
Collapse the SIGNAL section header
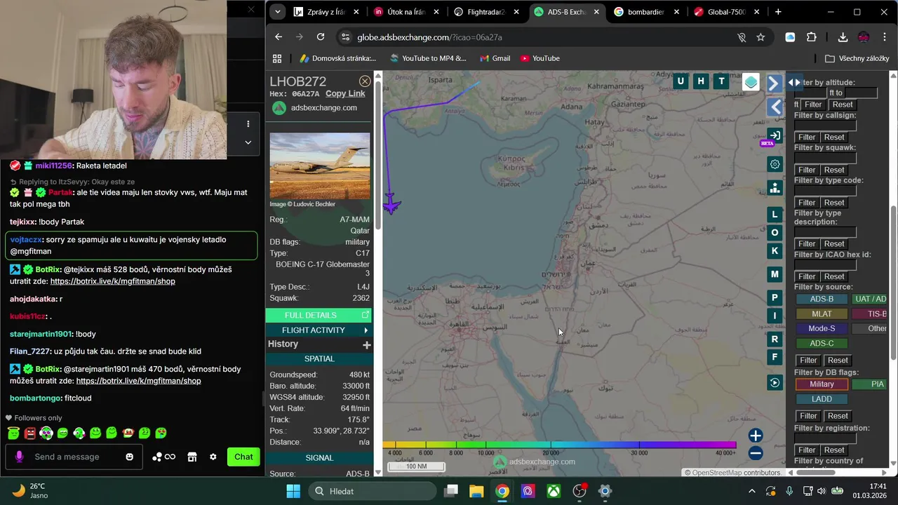[x=319, y=457]
